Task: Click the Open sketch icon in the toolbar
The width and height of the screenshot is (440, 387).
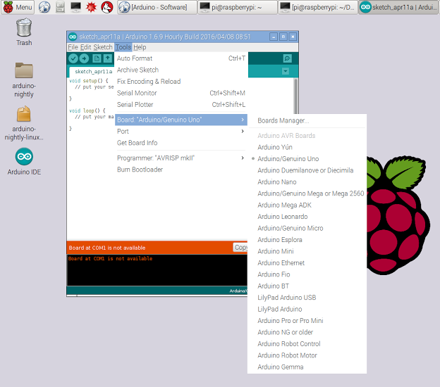Action: tap(107, 58)
